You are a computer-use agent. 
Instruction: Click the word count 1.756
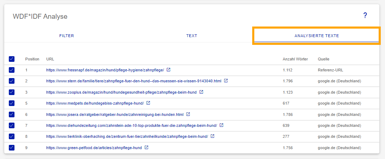pos(288,148)
